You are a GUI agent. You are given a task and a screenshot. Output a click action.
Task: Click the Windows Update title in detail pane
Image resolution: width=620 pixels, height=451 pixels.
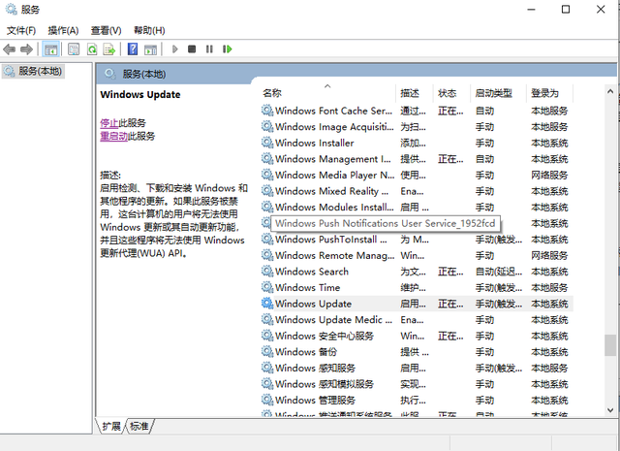(139, 95)
